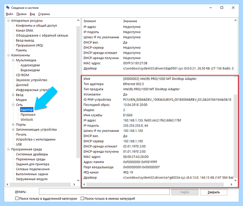This screenshot has width=243, height=206.
Task: Select Конфликты и общий доступ
Action: tap(36, 25)
